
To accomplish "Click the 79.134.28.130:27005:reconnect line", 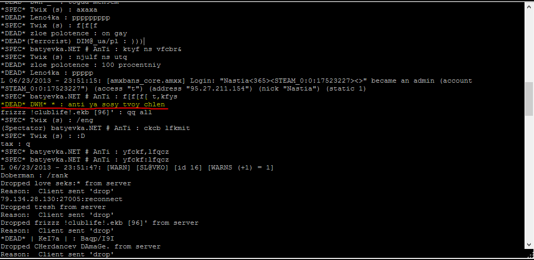I will point(62,199).
